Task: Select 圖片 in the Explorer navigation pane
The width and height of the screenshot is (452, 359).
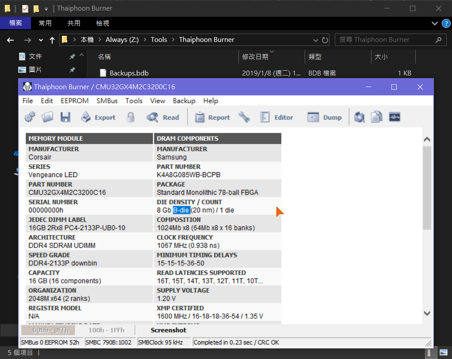Action: [35, 70]
